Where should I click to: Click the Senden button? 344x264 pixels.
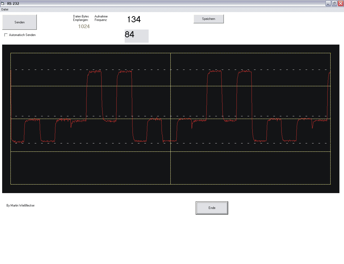pyautogui.click(x=20, y=22)
